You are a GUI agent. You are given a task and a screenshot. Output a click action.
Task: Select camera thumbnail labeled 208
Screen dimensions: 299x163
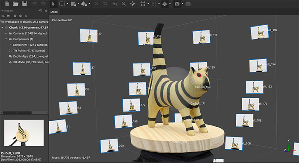click(x=109, y=146)
